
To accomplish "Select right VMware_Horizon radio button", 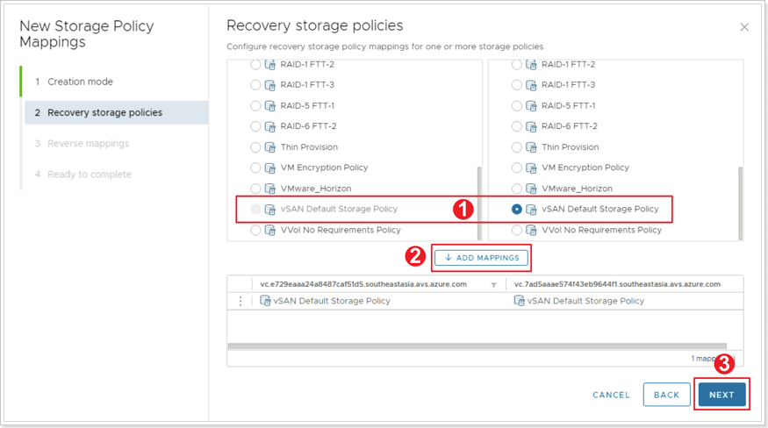I will click(517, 189).
